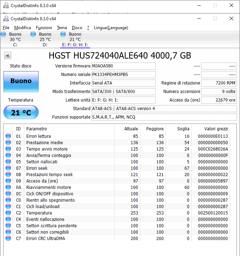
Task: Click the Funzioni supportate field
Action: [164, 117]
